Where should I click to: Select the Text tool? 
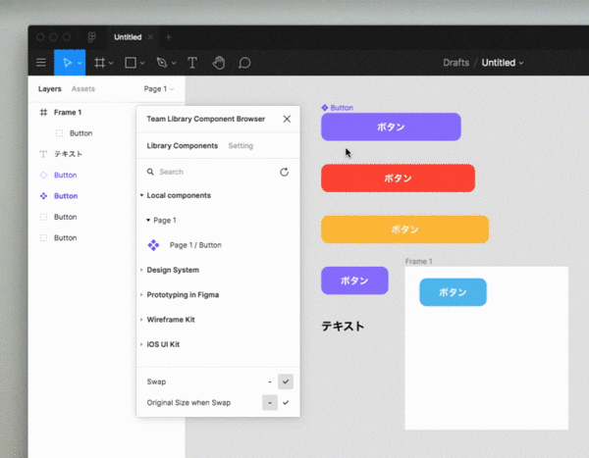tap(192, 63)
